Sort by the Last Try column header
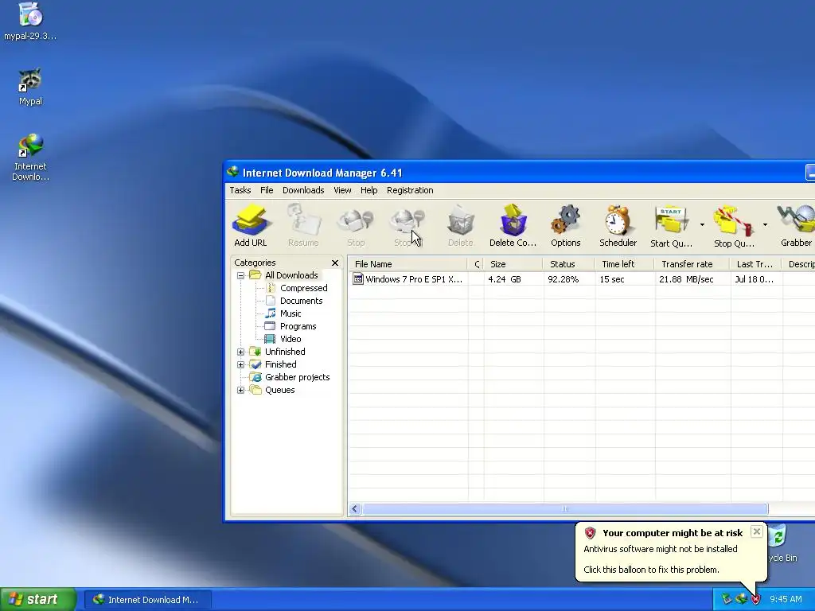 (755, 264)
